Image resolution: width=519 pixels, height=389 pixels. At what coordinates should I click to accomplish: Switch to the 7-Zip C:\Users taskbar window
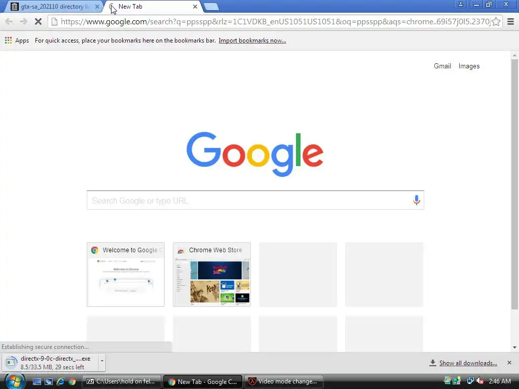coord(121,381)
